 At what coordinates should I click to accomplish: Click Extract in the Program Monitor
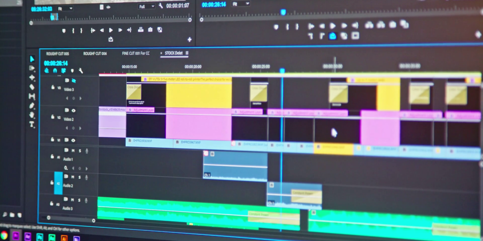point(381,25)
